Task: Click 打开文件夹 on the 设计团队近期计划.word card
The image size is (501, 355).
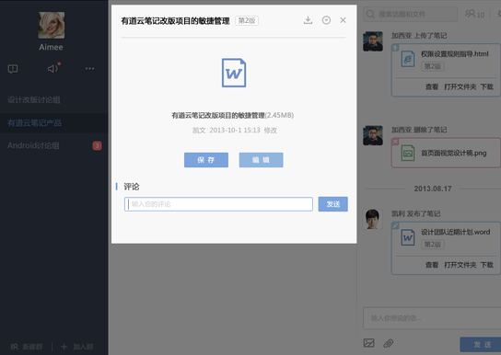Action: (460, 265)
